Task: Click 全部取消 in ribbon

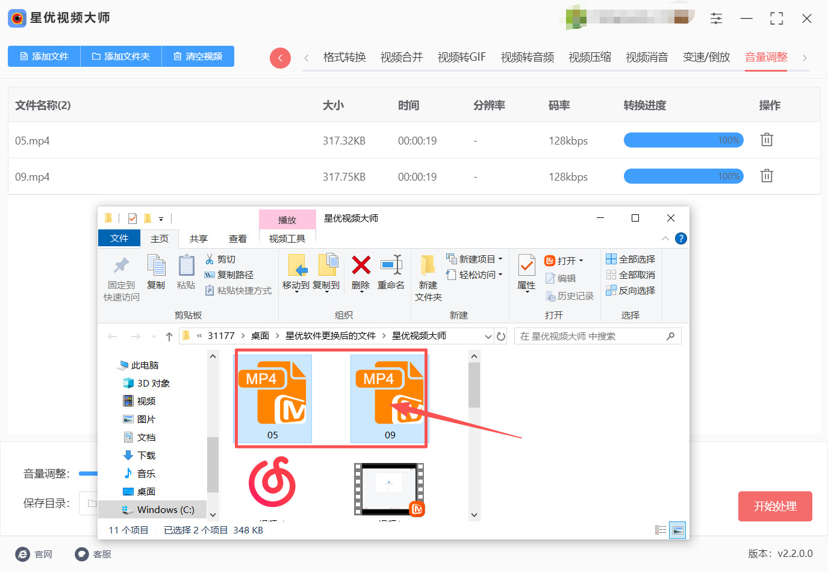Action: tap(630, 275)
